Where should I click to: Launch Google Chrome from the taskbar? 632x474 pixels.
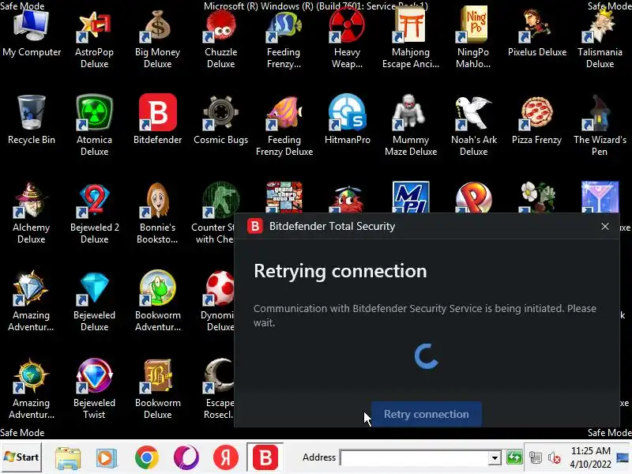(x=147, y=457)
